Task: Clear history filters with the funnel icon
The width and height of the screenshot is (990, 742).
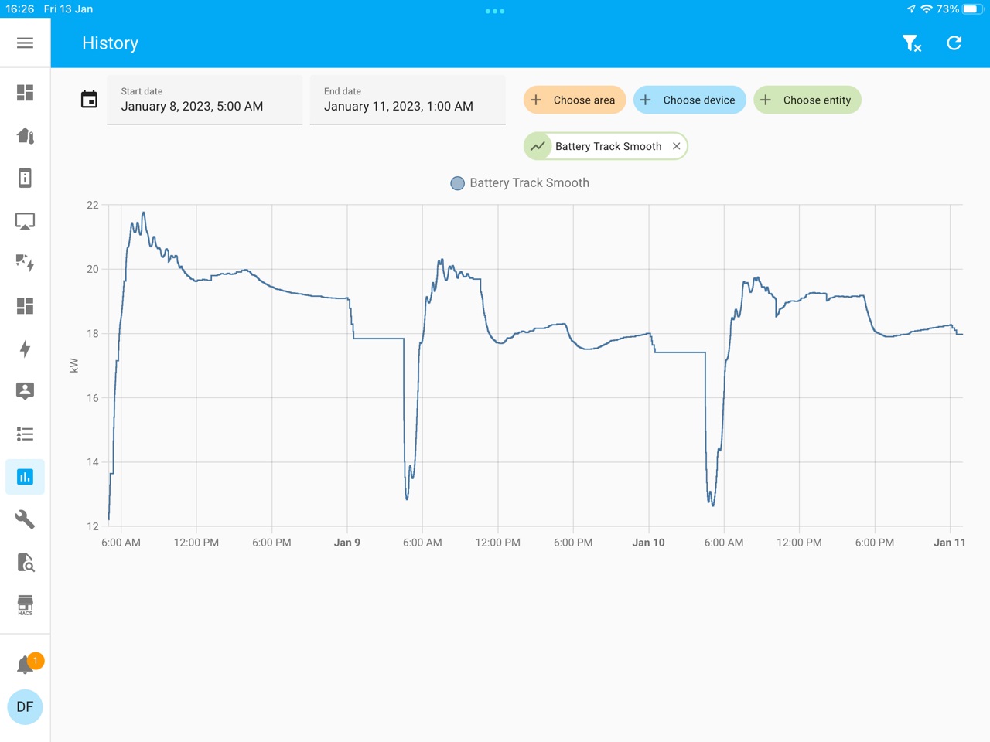Action: [912, 43]
